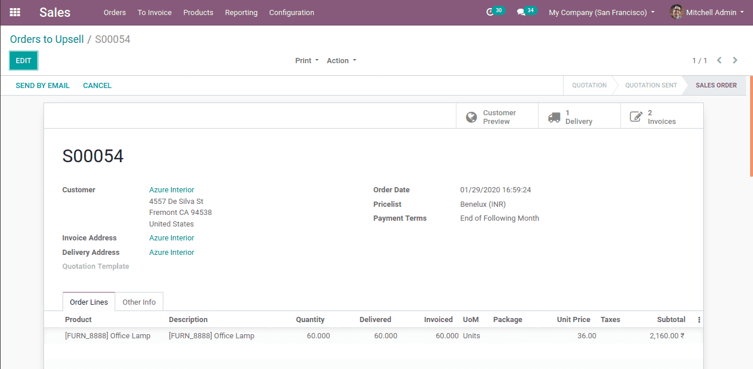Click SEND BY EMAIL button

point(42,85)
